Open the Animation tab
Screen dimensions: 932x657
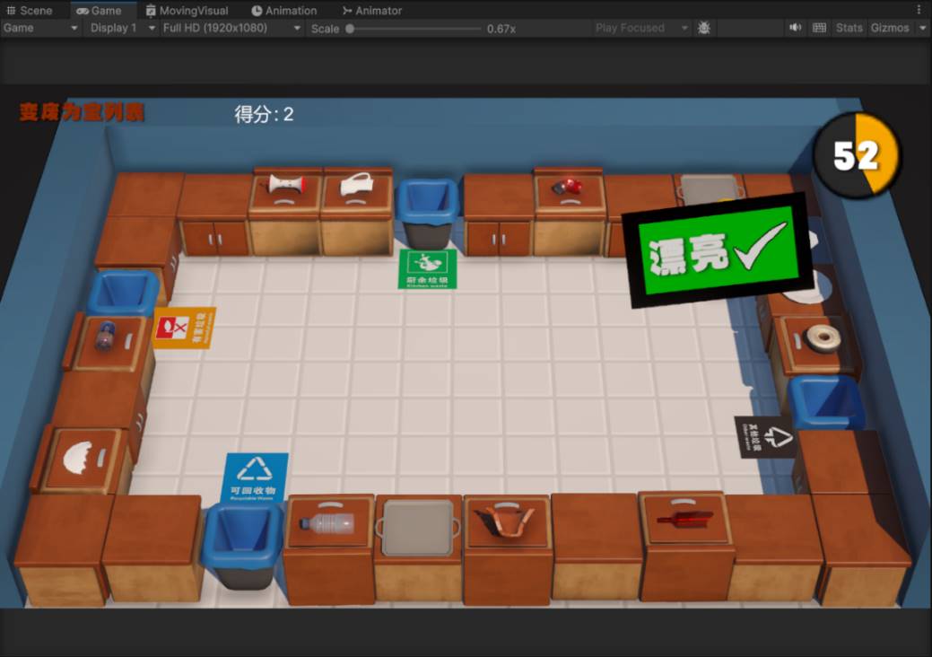(x=284, y=10)
